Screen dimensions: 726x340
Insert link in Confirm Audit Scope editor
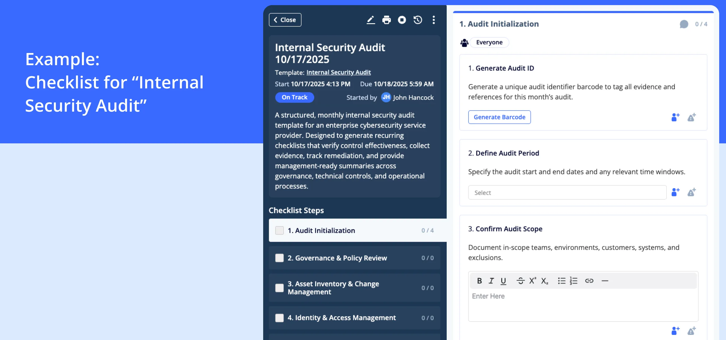tap(589, 281)
